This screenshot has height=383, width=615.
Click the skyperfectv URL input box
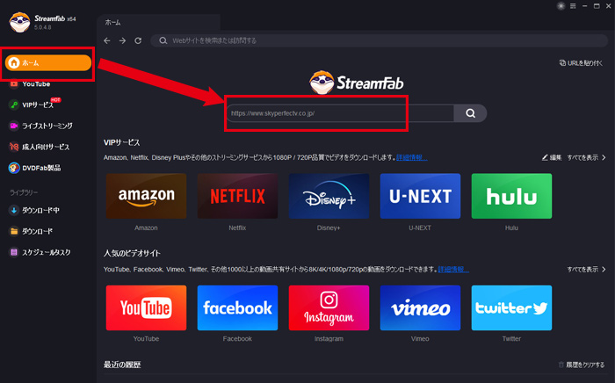(340, 113)
